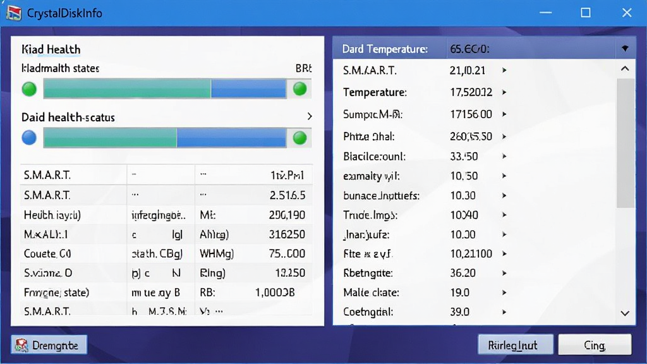The image size is (647, 364).
Task: Select the Heulth iayrb) row
Action: point(166,215)
